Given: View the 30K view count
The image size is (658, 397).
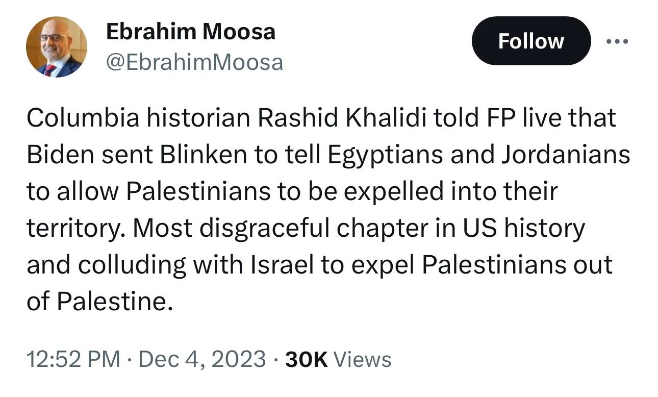Looking at the screenshot, I should [x=306, y=359].
